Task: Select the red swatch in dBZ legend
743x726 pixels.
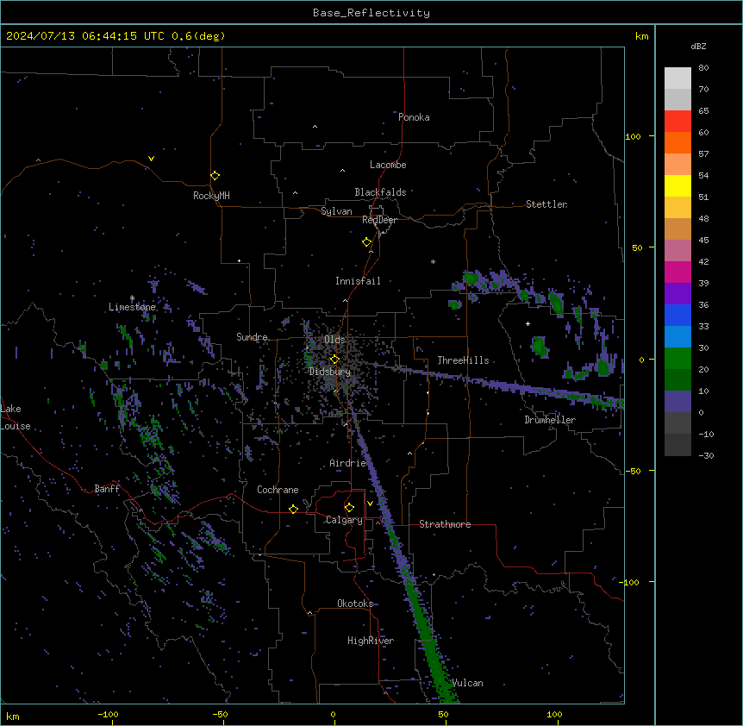Action: click(x=677, y=122)
